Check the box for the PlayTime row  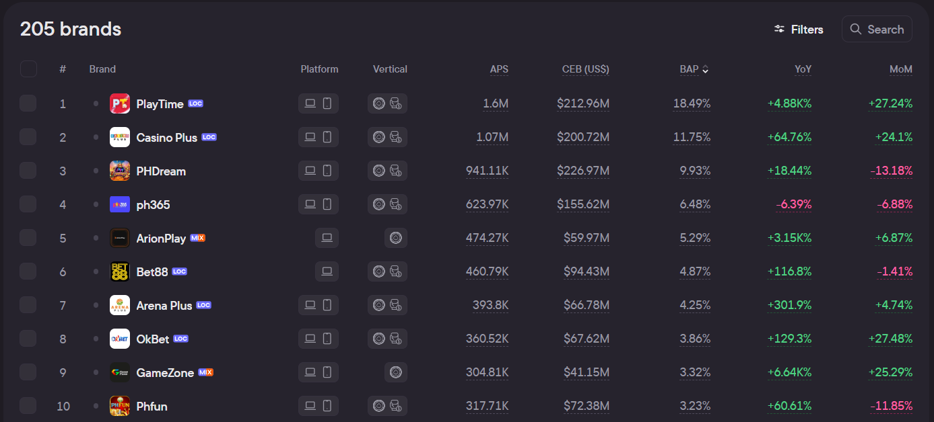28,103
